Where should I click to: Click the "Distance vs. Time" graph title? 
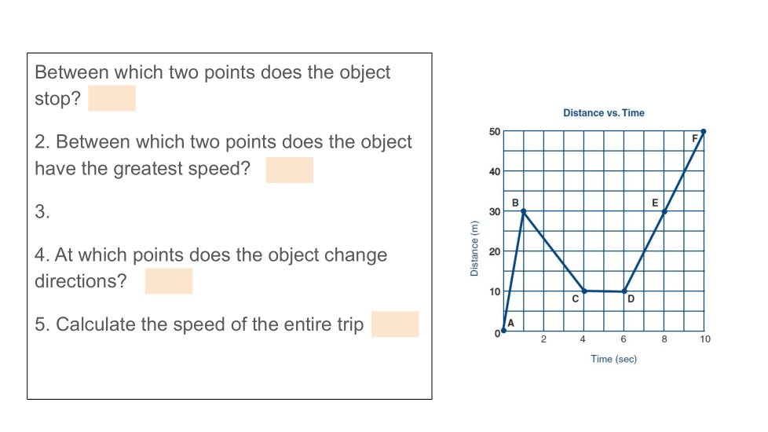click(x=603, y=113)
